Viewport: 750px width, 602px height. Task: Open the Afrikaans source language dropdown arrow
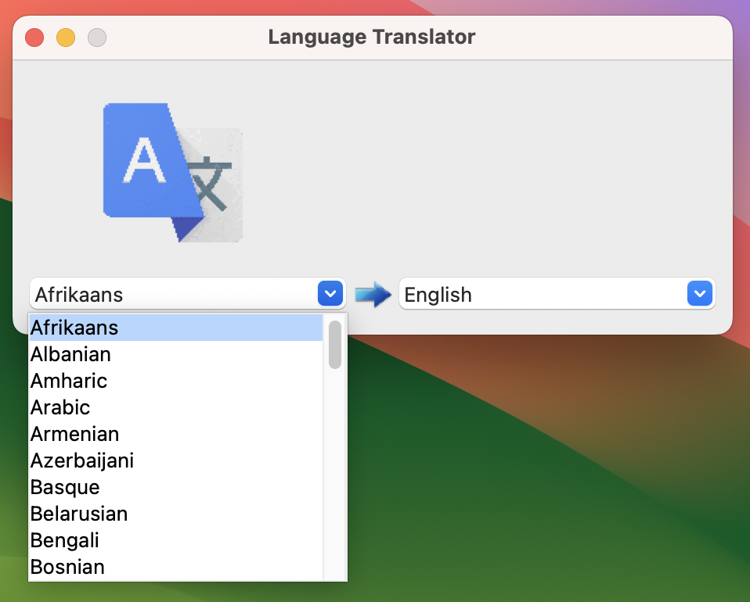(330, 293)
